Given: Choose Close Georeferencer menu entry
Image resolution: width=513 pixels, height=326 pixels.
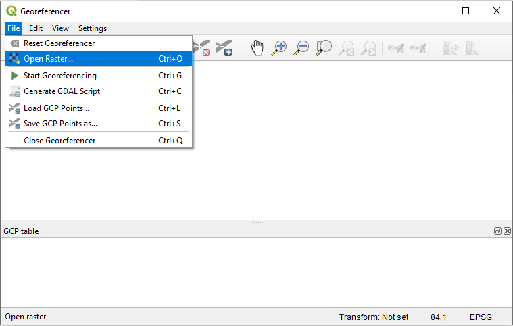Looking at the screenshot, I should point(99,141).
